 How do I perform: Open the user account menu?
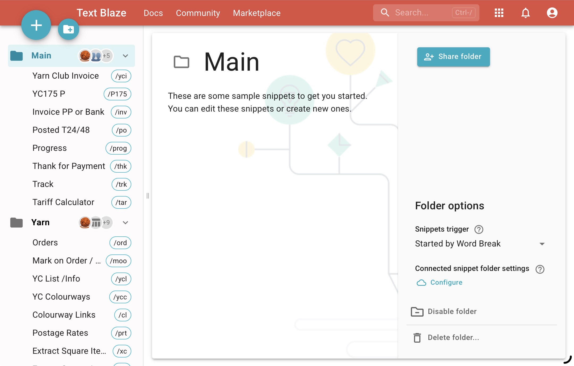click(552, 13)
